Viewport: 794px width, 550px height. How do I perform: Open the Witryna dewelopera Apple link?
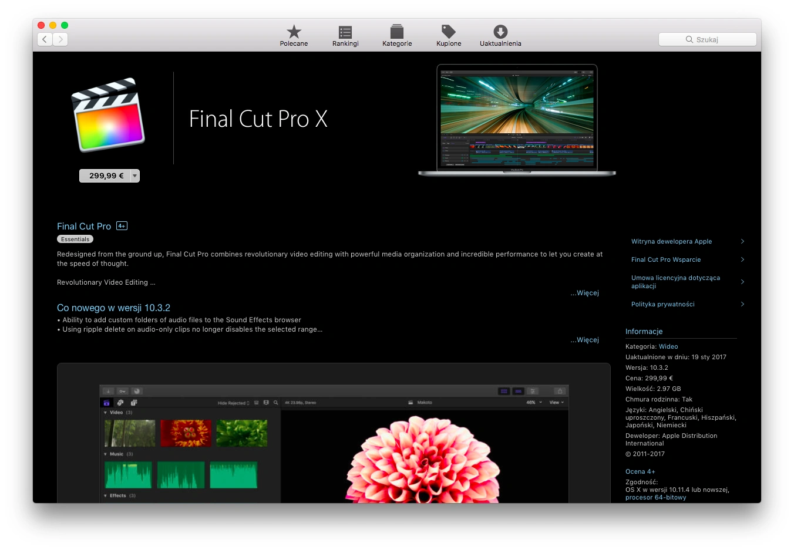point(671,241)
